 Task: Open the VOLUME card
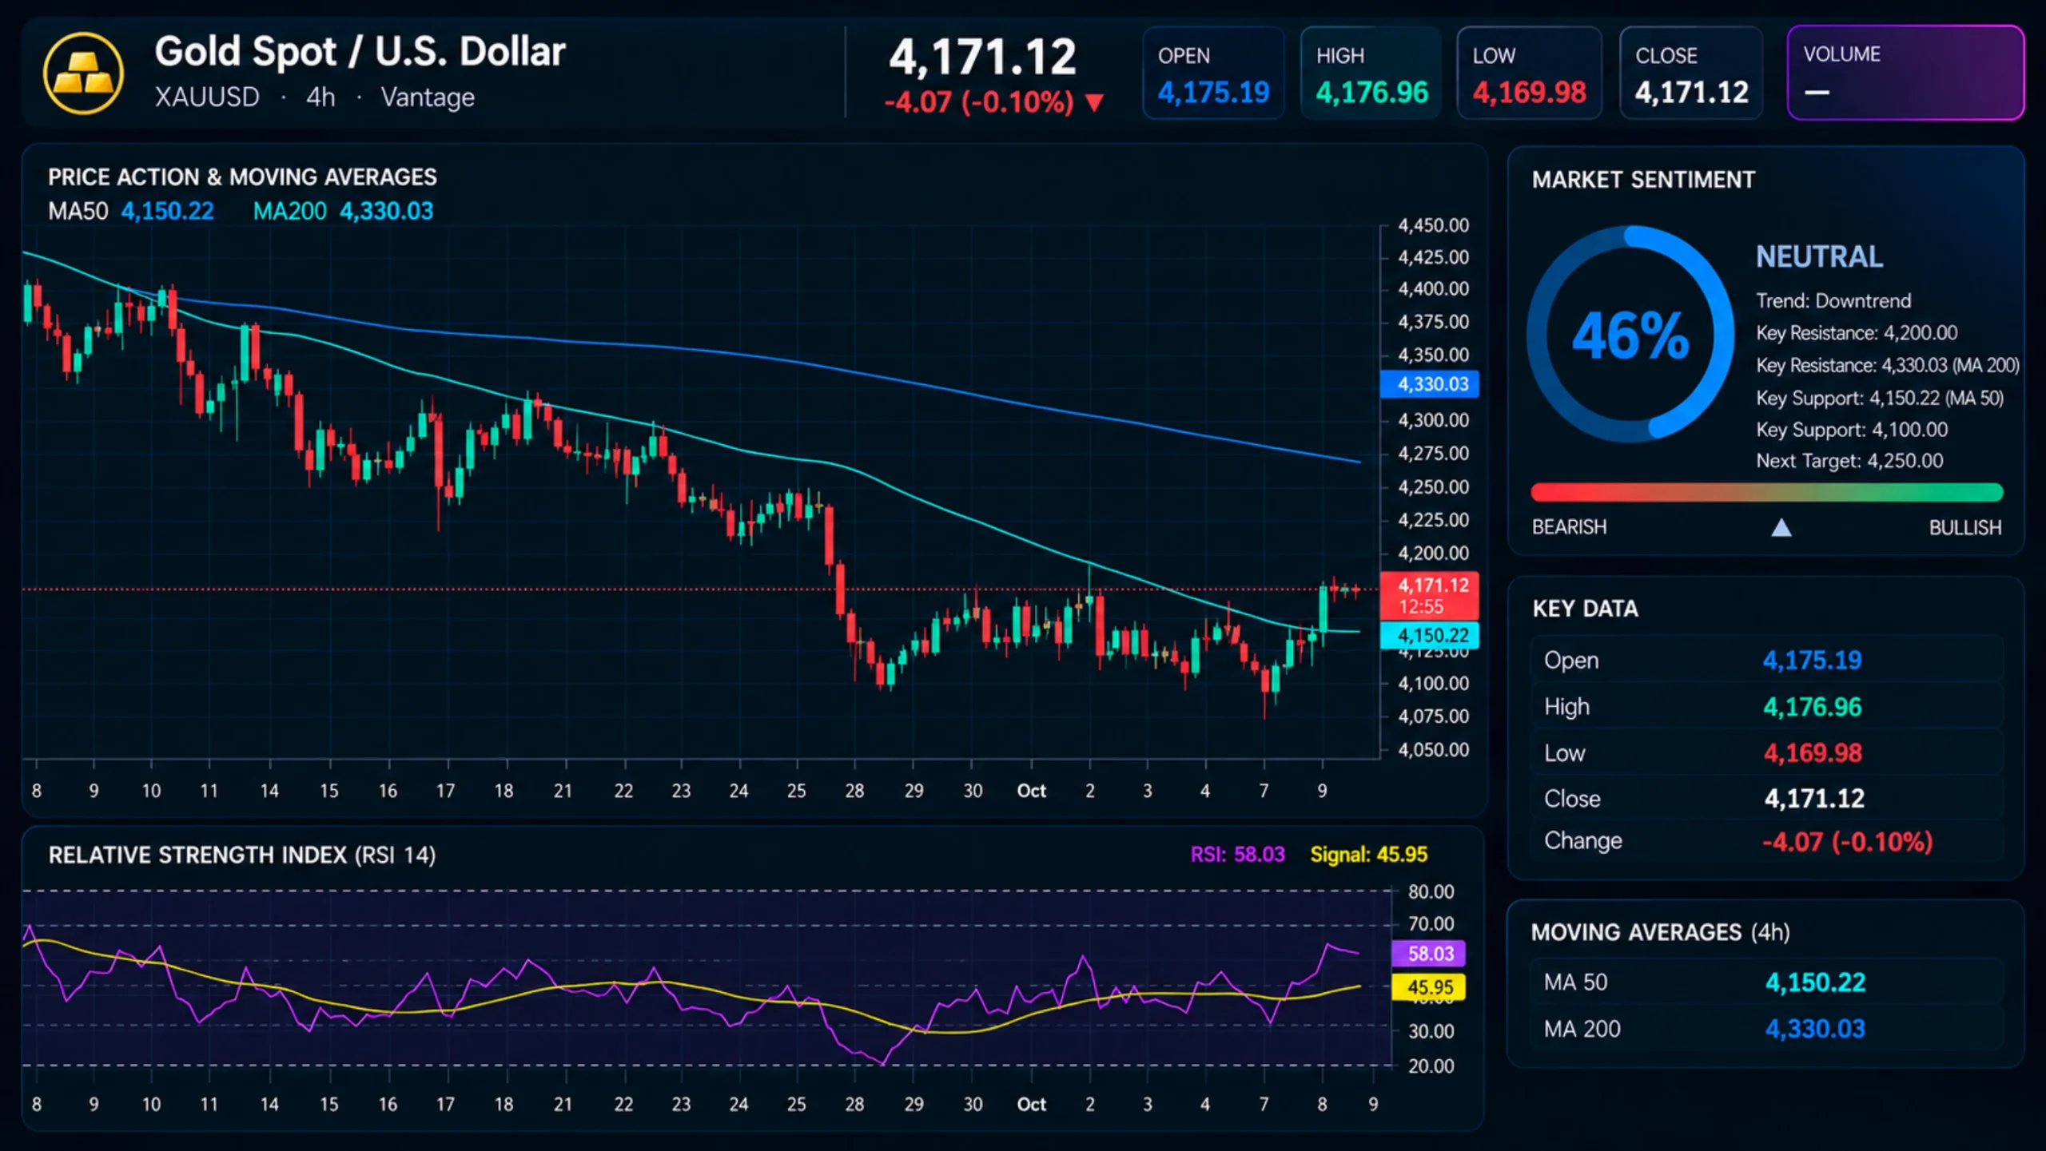coord(1905,73)
